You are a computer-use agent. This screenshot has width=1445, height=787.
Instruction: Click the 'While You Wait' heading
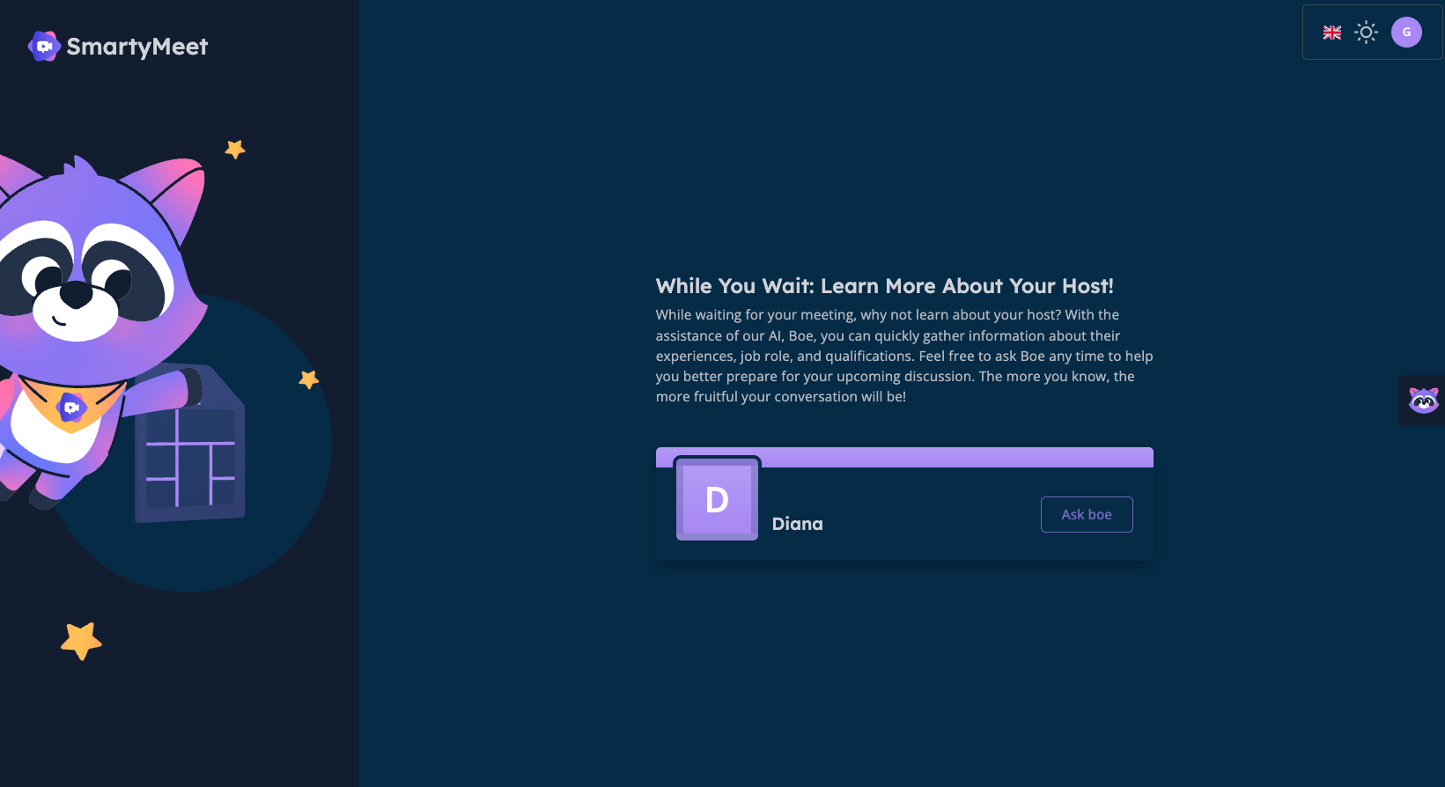[885, 286]
